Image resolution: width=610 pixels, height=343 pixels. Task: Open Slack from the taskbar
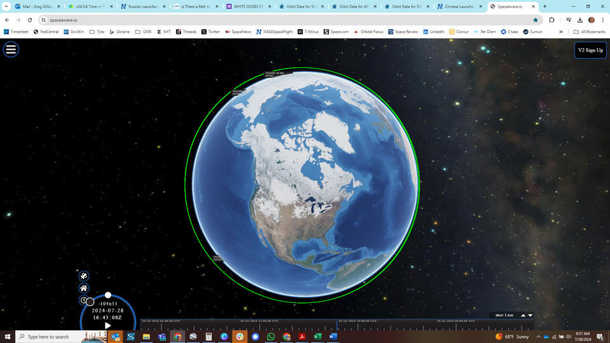[x=240, y=337]
